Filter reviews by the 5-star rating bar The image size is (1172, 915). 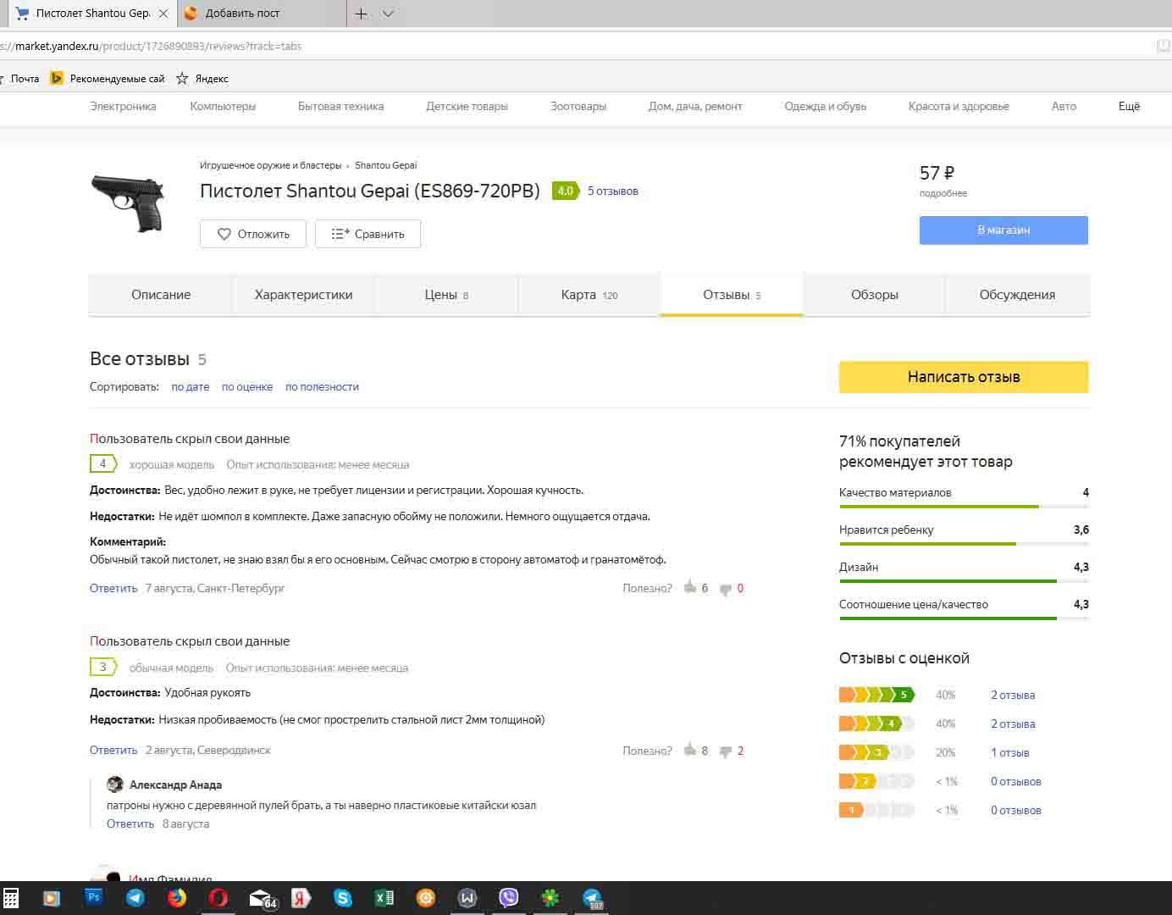click(877, 696)
